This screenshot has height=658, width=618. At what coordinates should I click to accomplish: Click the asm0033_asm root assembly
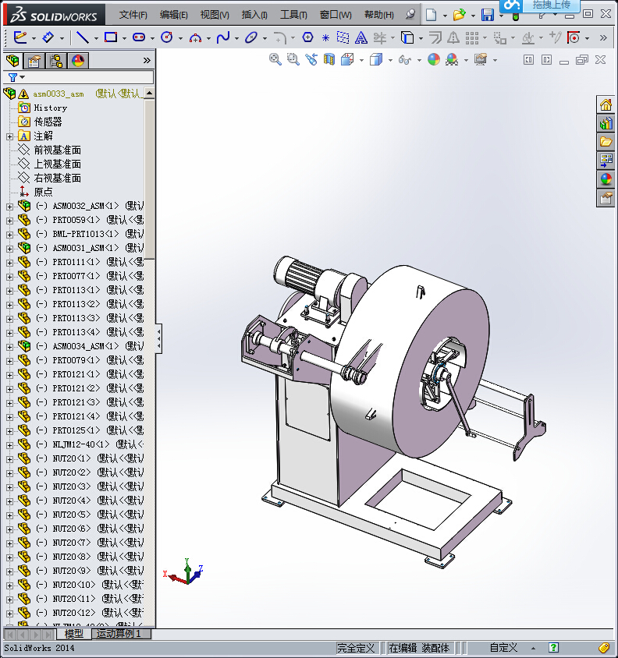point(59,94)
